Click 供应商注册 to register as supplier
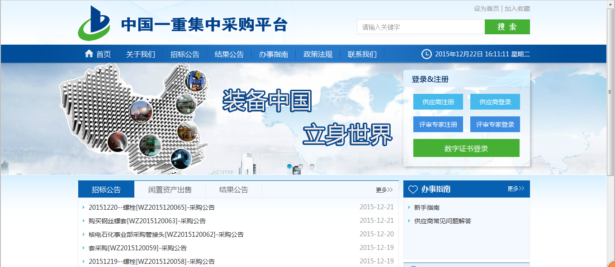 [438, 101]
